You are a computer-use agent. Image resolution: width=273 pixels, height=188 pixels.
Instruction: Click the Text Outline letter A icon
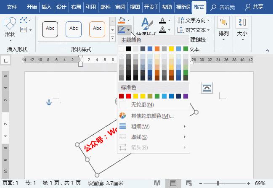162,30
